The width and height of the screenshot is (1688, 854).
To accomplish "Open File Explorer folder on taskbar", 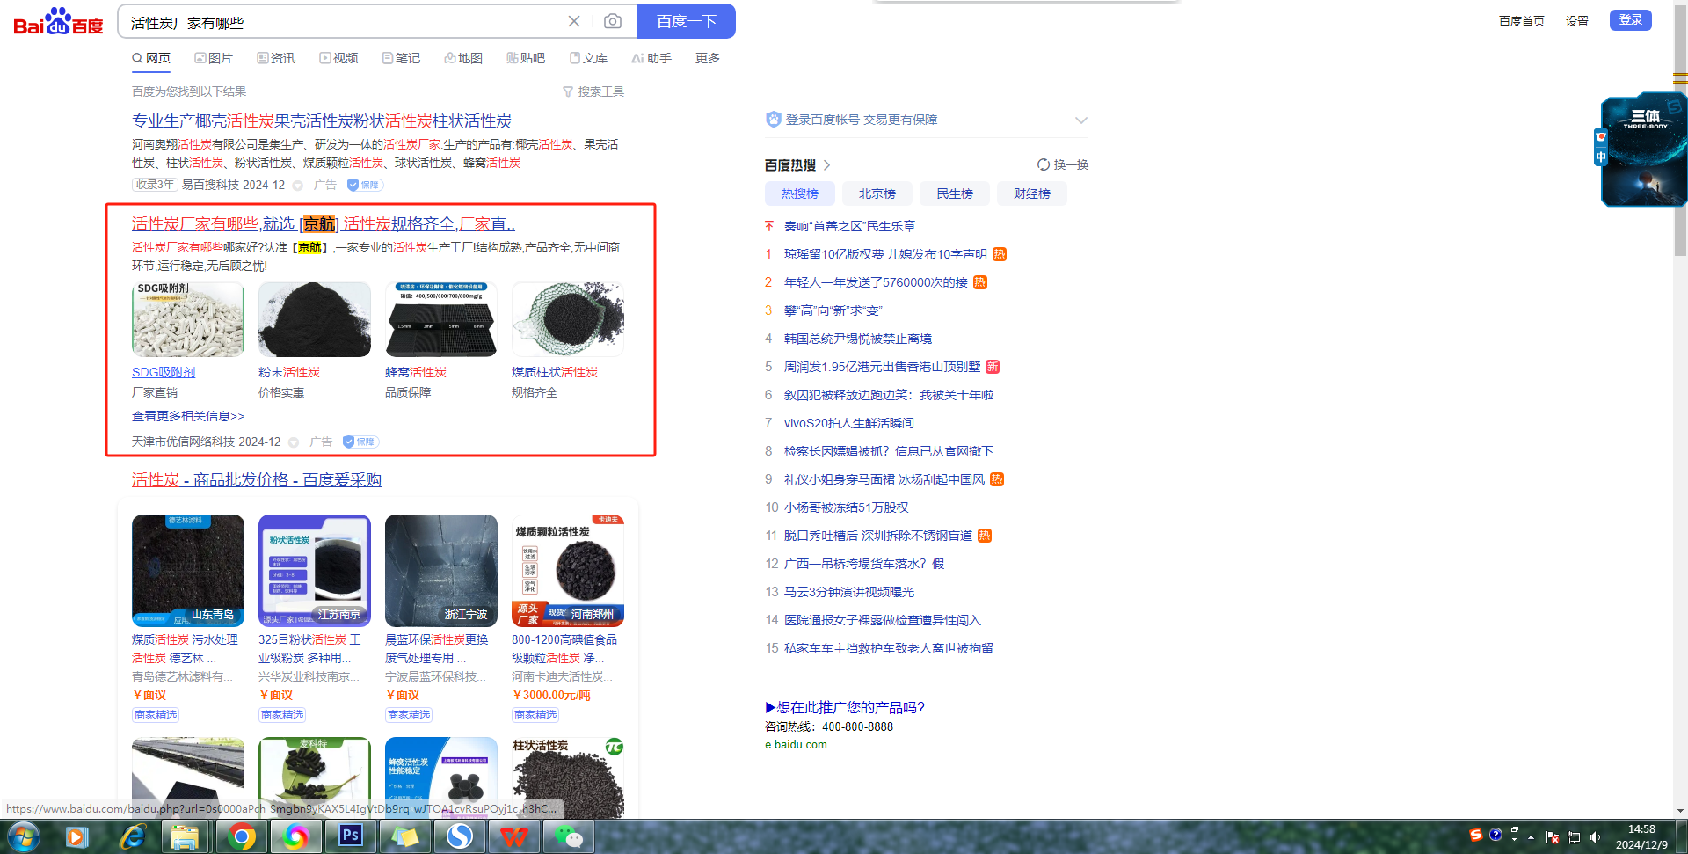I will tap(185, 836).
